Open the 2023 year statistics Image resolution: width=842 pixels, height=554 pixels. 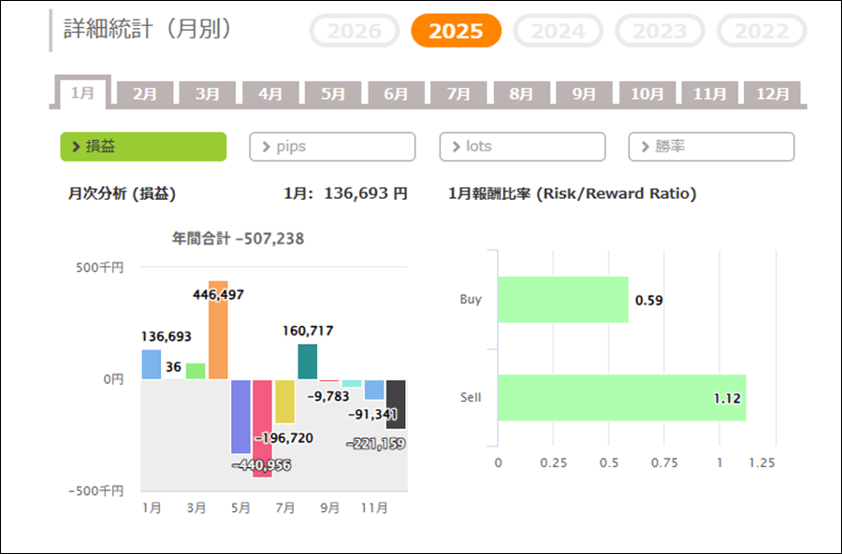click(x=660, y=31)
